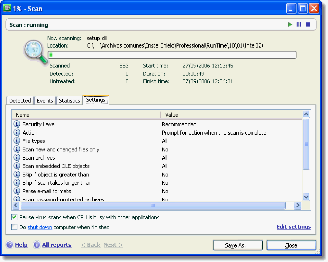Image resolution: width=328 pixels, height=262 pixels.
Task: Click info icon beside Scan archives
Action: [x=17, y=158]
